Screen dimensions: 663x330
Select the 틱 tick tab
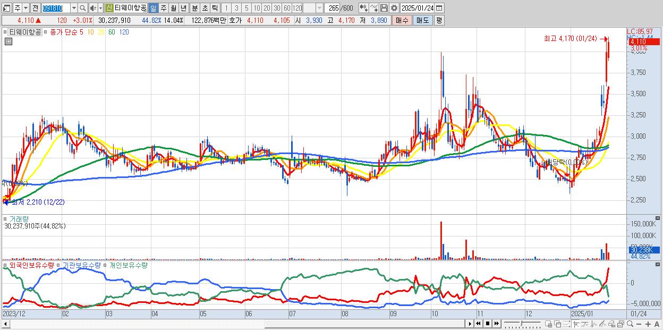point(215,8)
